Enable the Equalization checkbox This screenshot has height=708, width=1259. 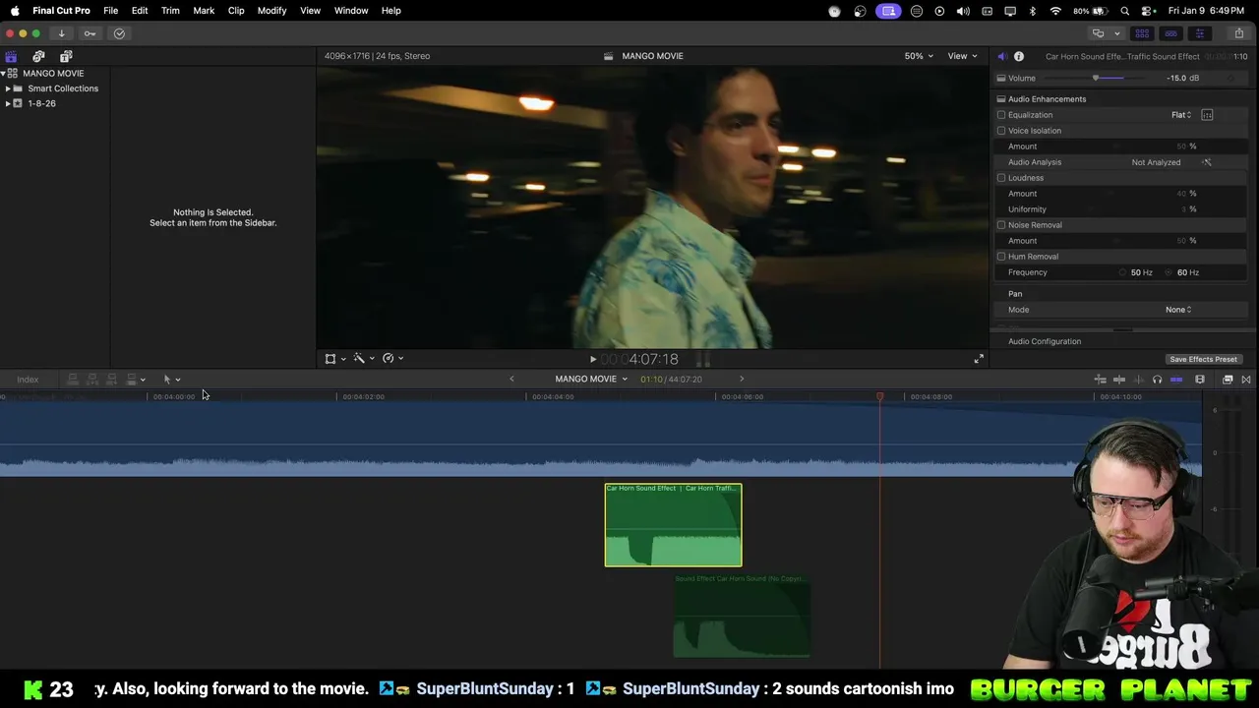point(1001,115)
